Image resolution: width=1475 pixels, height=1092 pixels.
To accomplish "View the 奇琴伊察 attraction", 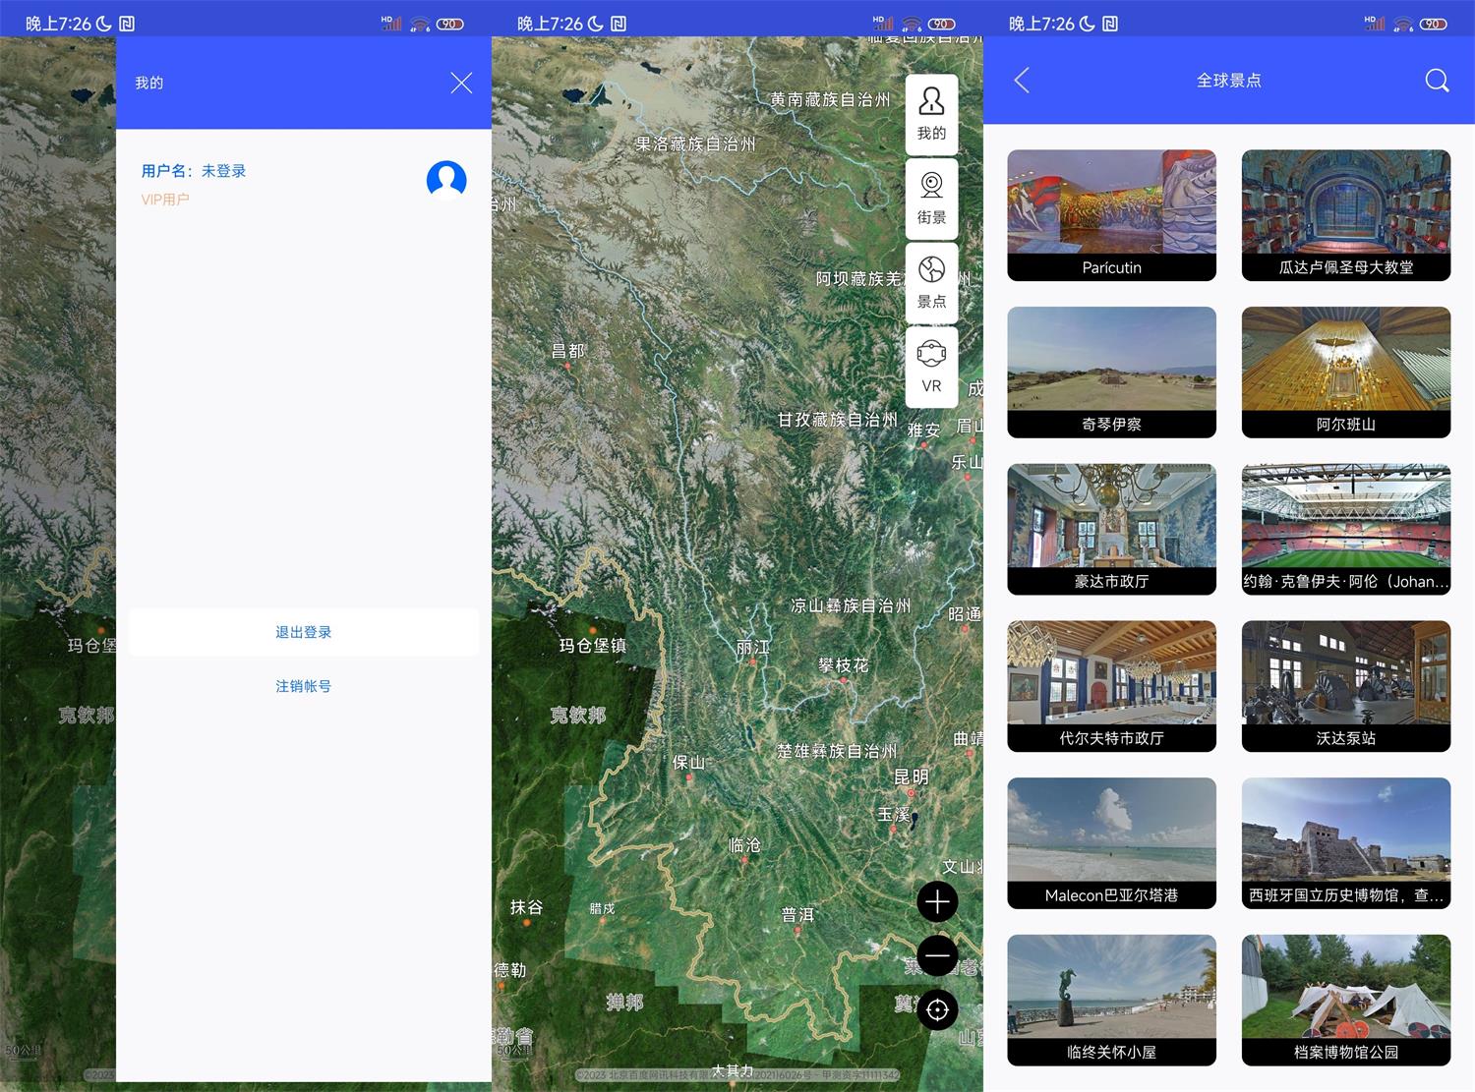I will click(1111, 372).
